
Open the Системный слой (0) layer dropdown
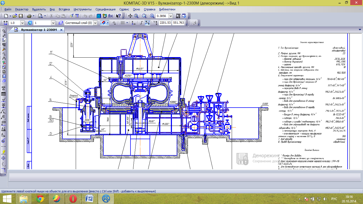click(95, 23)
